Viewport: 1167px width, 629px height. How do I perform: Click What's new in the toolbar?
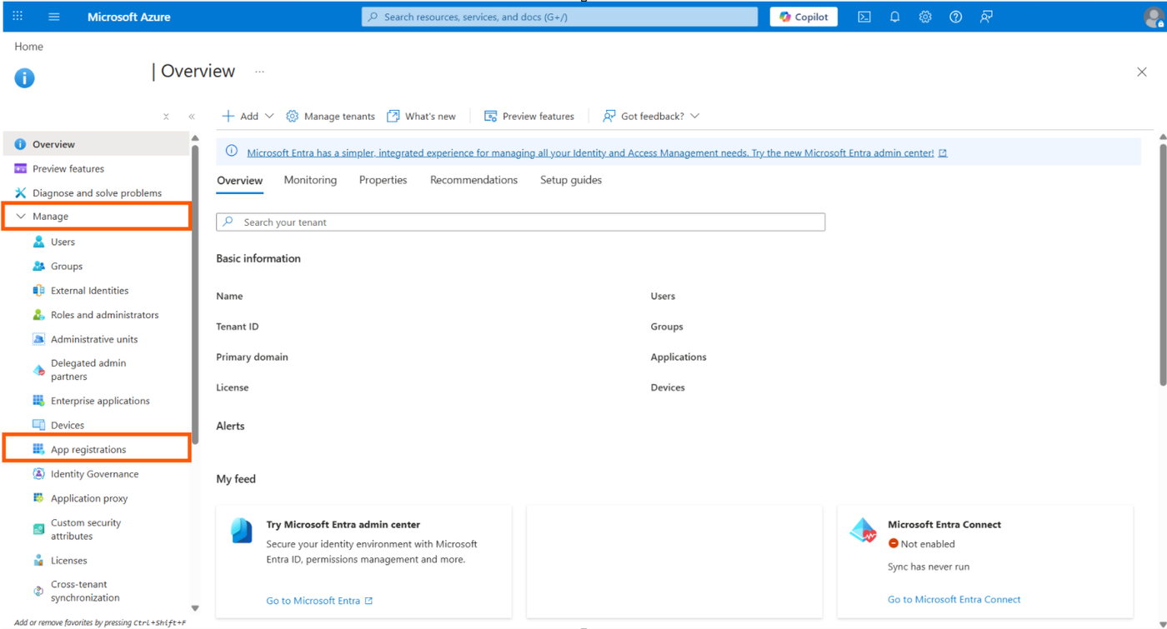[x=422, y=116]
